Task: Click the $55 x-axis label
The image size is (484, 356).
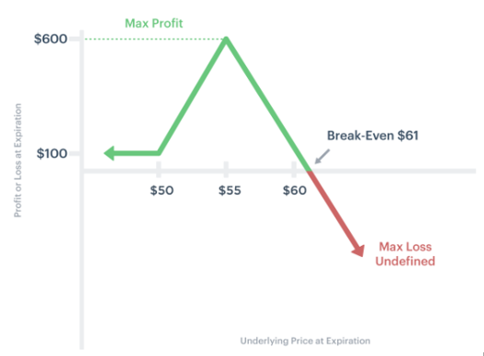Action: (x=230, y=190)
